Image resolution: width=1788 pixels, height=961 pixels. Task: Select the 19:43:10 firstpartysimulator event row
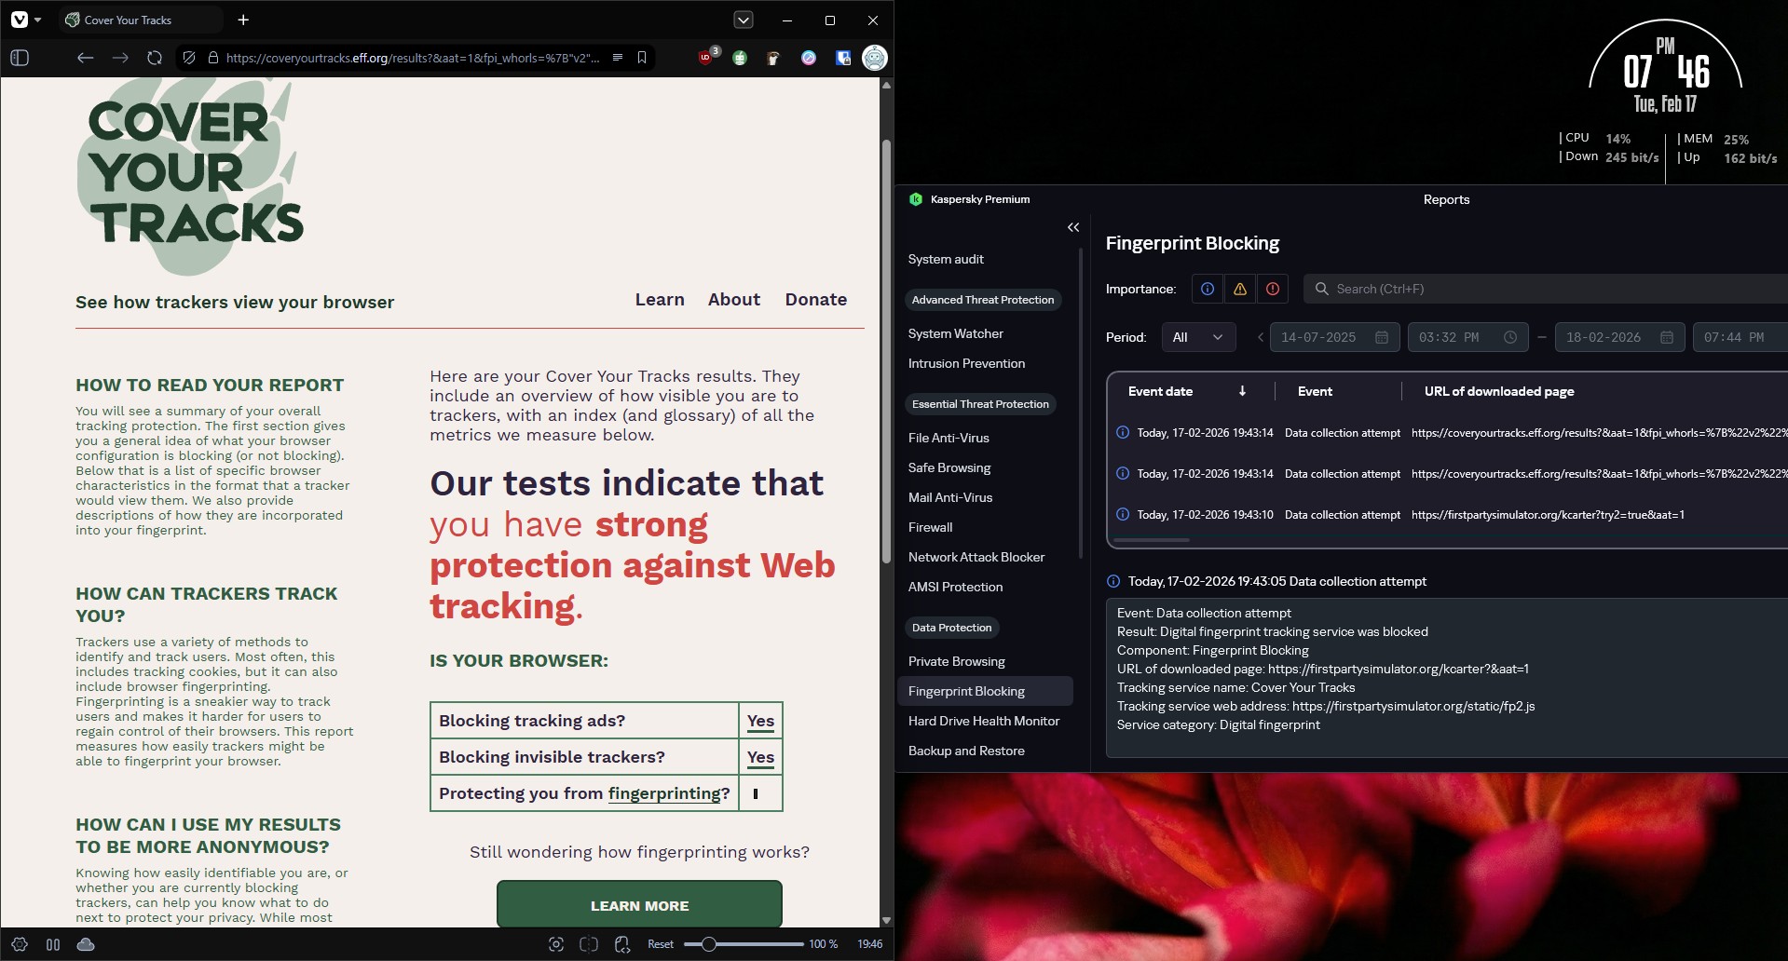click(1448, 514)
